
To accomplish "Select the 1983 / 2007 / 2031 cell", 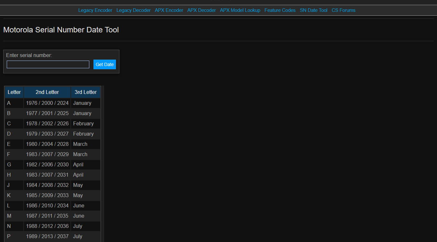I will click(47, 175).
